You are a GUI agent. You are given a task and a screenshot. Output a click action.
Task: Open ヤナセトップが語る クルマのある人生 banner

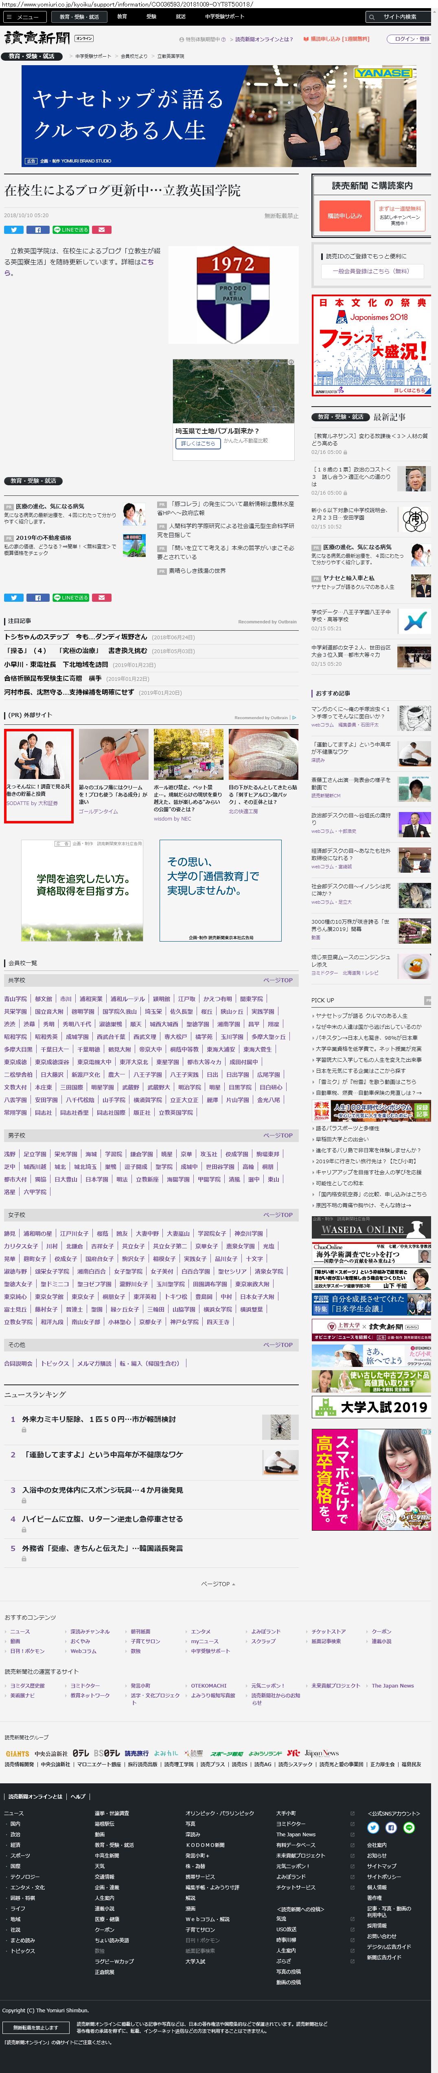(x=219, y=116)
